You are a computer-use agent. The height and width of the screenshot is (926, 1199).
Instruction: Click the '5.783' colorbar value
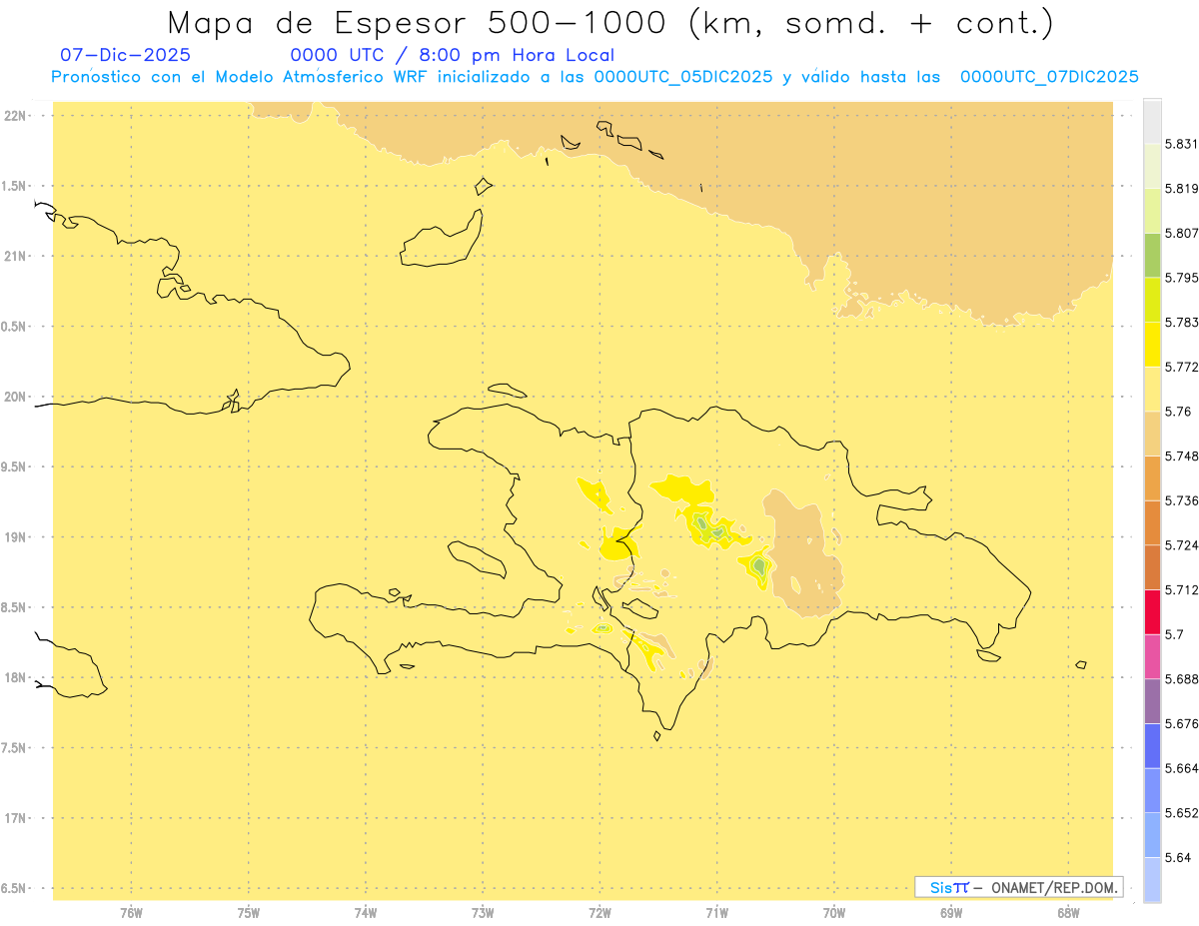coord(1182,322)
